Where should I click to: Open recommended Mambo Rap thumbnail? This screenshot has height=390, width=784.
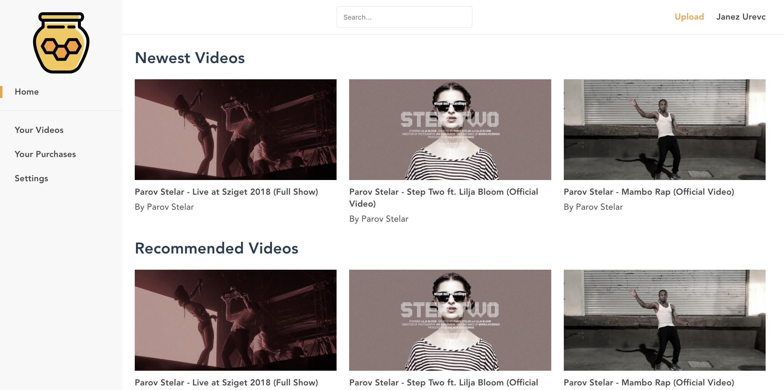coord(665,320)
